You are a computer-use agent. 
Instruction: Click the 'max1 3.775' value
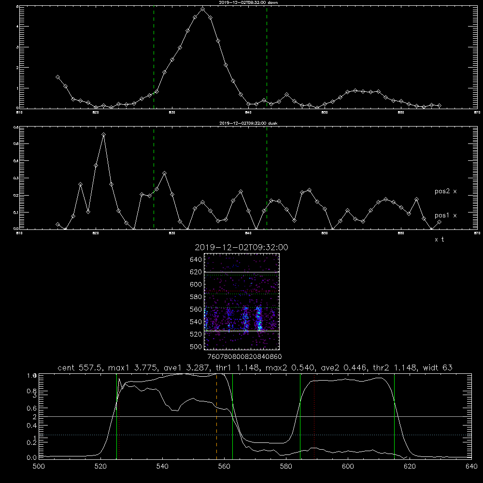134,368
